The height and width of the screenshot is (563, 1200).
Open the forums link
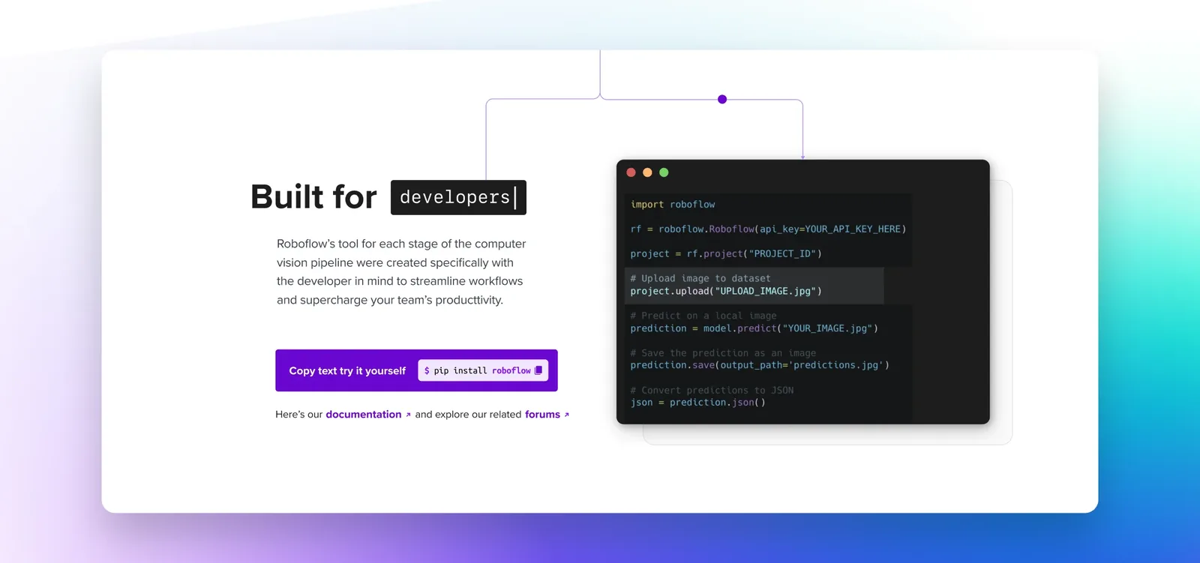[542, 415]
